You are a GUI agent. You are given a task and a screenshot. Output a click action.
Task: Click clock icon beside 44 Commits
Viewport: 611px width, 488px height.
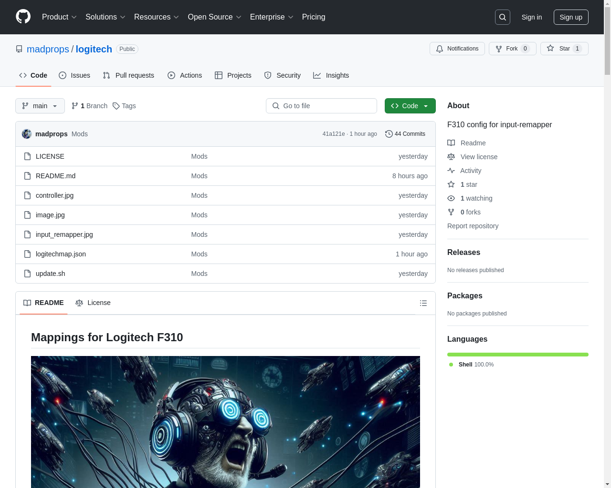389,134
